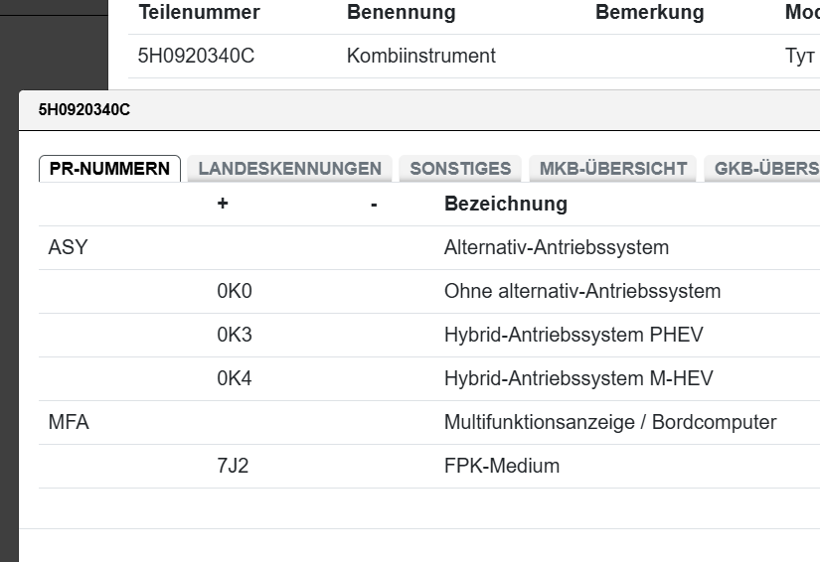
Task: Select the Hybrid-Antriebssystem PHEV description
Action: pos(573,336)
